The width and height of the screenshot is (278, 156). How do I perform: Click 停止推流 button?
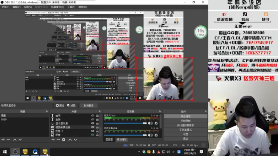click(x=186, y=116)
